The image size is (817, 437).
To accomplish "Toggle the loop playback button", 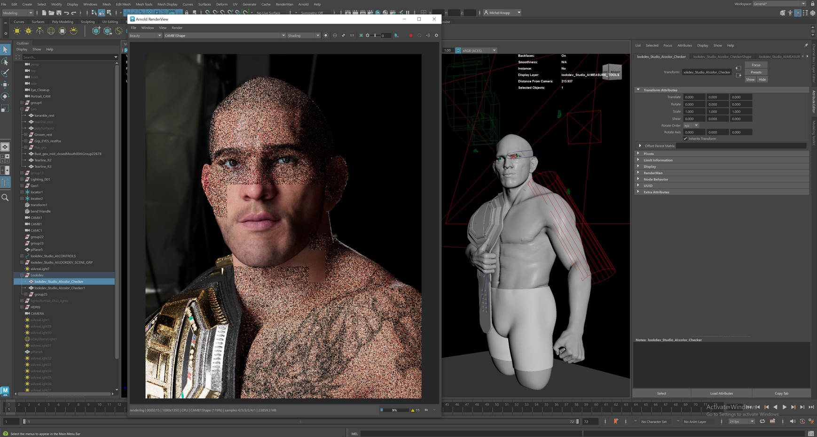I will (762, 422).
